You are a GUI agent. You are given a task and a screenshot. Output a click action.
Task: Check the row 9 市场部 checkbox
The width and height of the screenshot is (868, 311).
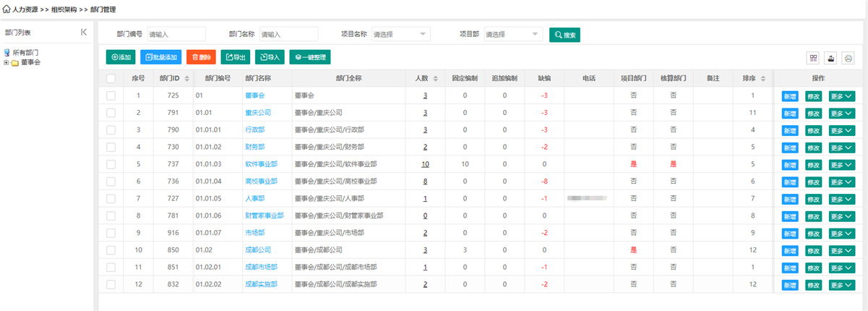(111, 233)
